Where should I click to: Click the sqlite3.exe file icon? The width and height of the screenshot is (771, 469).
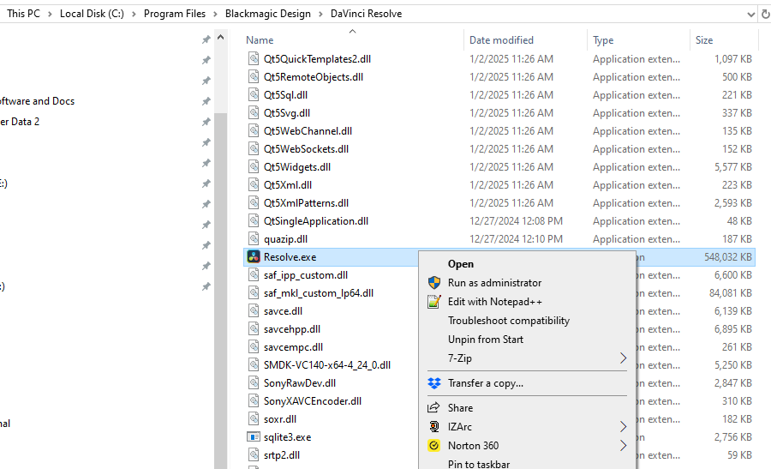254,437
